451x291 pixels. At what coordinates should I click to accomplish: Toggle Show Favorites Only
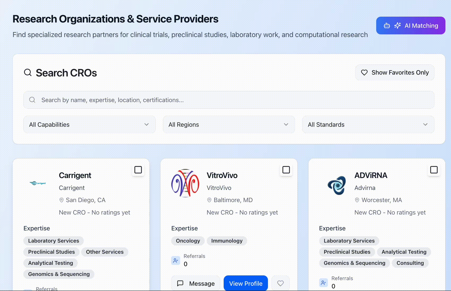click(395, 72)
